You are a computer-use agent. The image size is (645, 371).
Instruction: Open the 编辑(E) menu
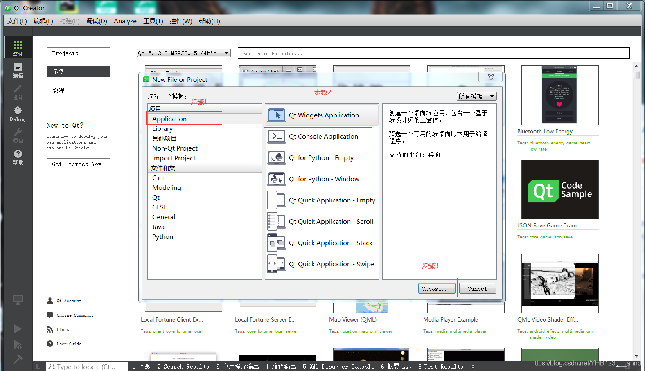point(43,21)
